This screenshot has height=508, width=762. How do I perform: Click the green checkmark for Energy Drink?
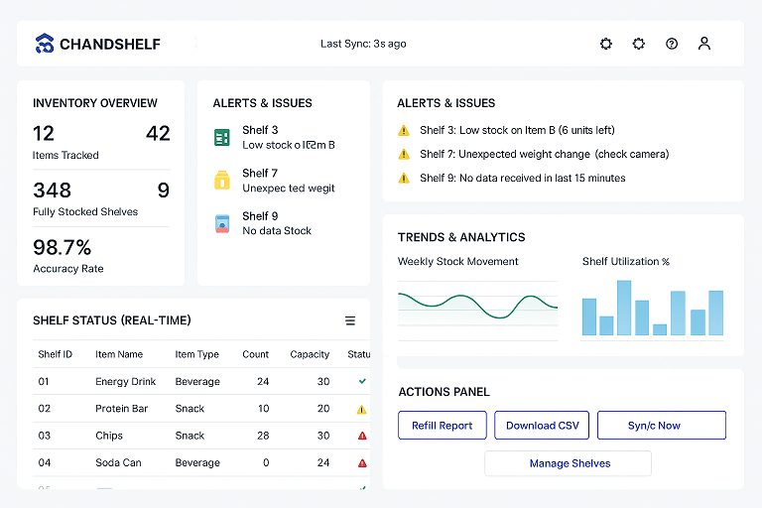point(362,381)
